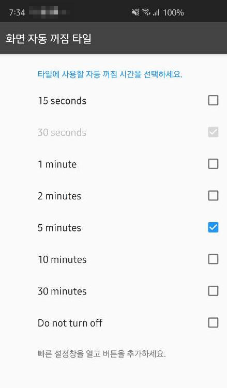Tap the muted sound status icon
This screenshot has height=388, width=227.
135,12
